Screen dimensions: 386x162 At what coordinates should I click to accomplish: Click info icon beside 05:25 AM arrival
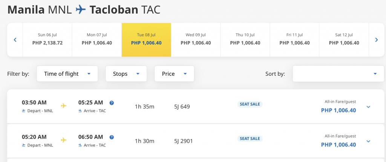click(x=112, y=103)
